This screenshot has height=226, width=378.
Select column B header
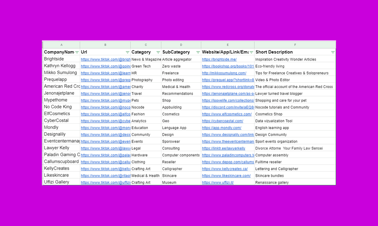[x=105, y=45]
